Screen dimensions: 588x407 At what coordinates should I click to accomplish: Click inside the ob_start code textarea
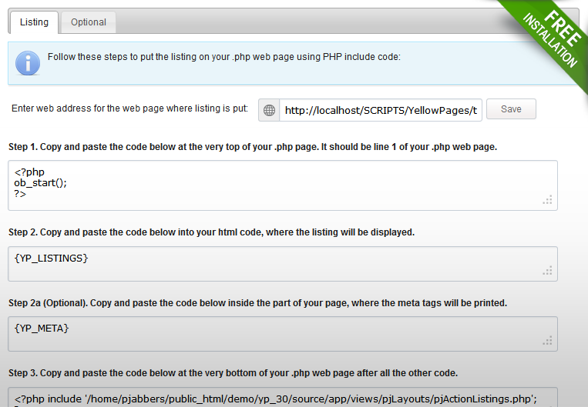pyautogui.click(x=283, y=185)
